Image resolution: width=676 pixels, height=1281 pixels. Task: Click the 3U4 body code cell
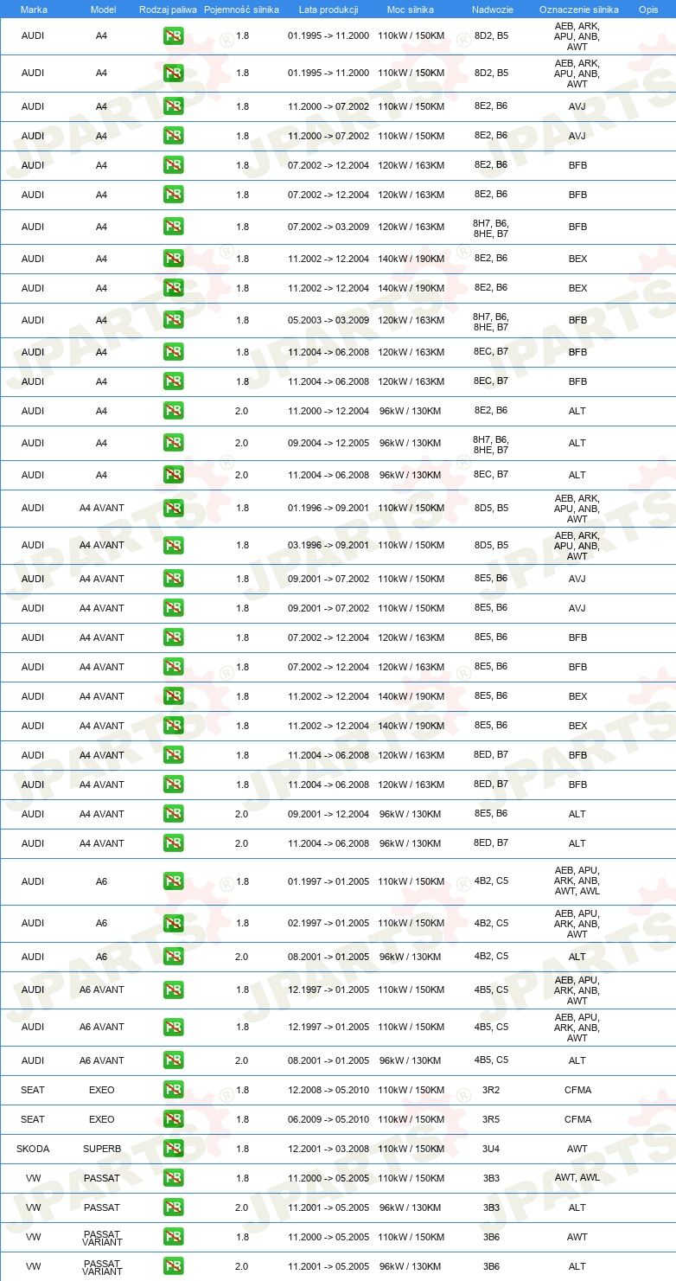491,1149
